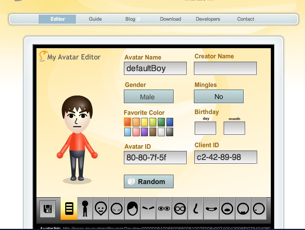Open the hair styles category
Screen dimensions: 305x230
point(132,209)
